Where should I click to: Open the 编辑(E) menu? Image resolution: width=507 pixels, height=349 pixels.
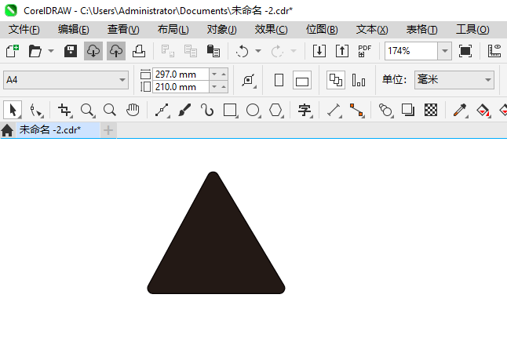(x=74, y=30)
